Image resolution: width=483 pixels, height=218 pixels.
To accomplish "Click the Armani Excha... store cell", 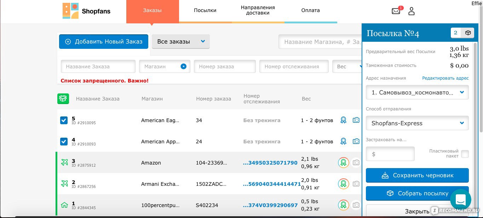I will [160, 184].
